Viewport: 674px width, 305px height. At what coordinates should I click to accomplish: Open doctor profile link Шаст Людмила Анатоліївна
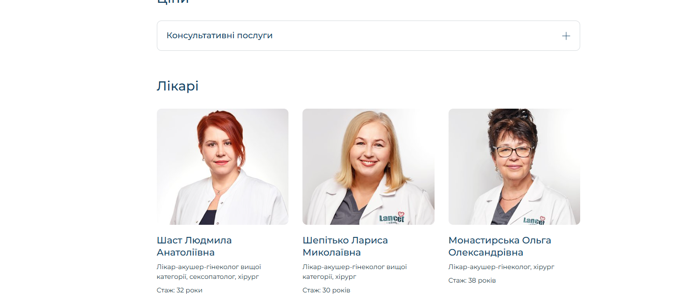pyautogui.click(x=194, y=246)
